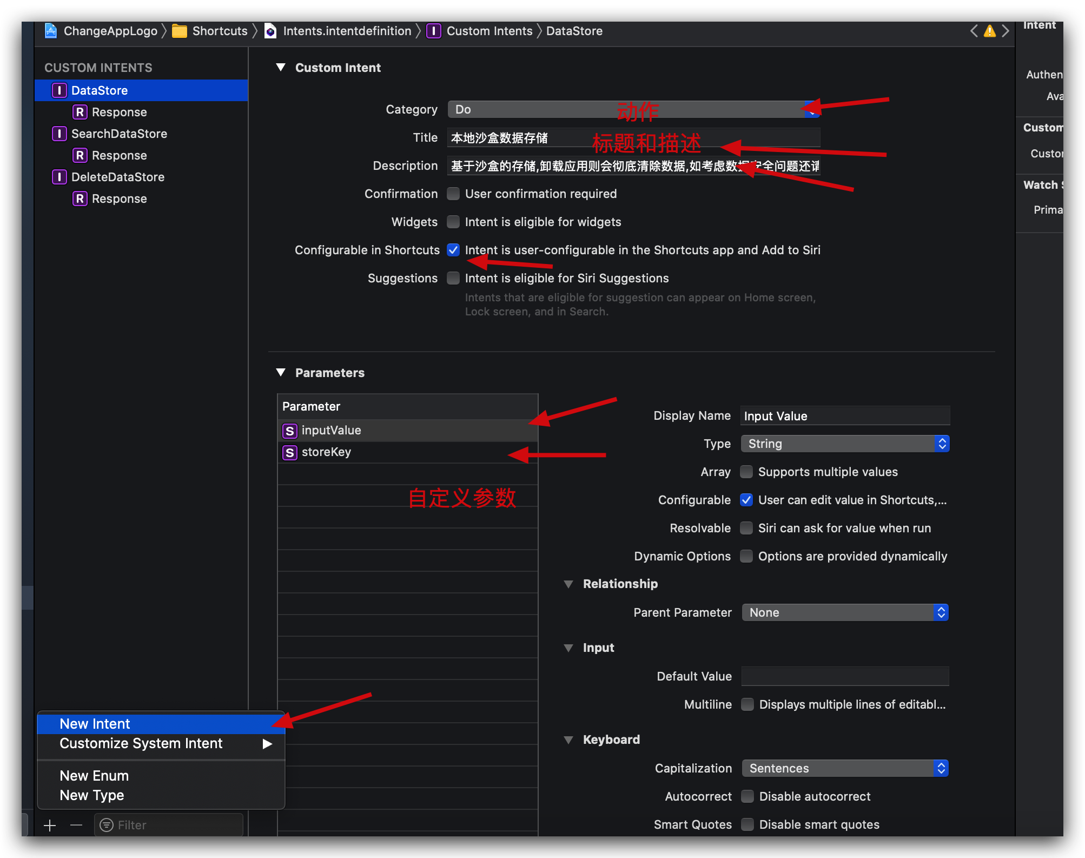Collapse the Parameters section triangle
This screenshot has width=1085, height=858.
[281, 372]
